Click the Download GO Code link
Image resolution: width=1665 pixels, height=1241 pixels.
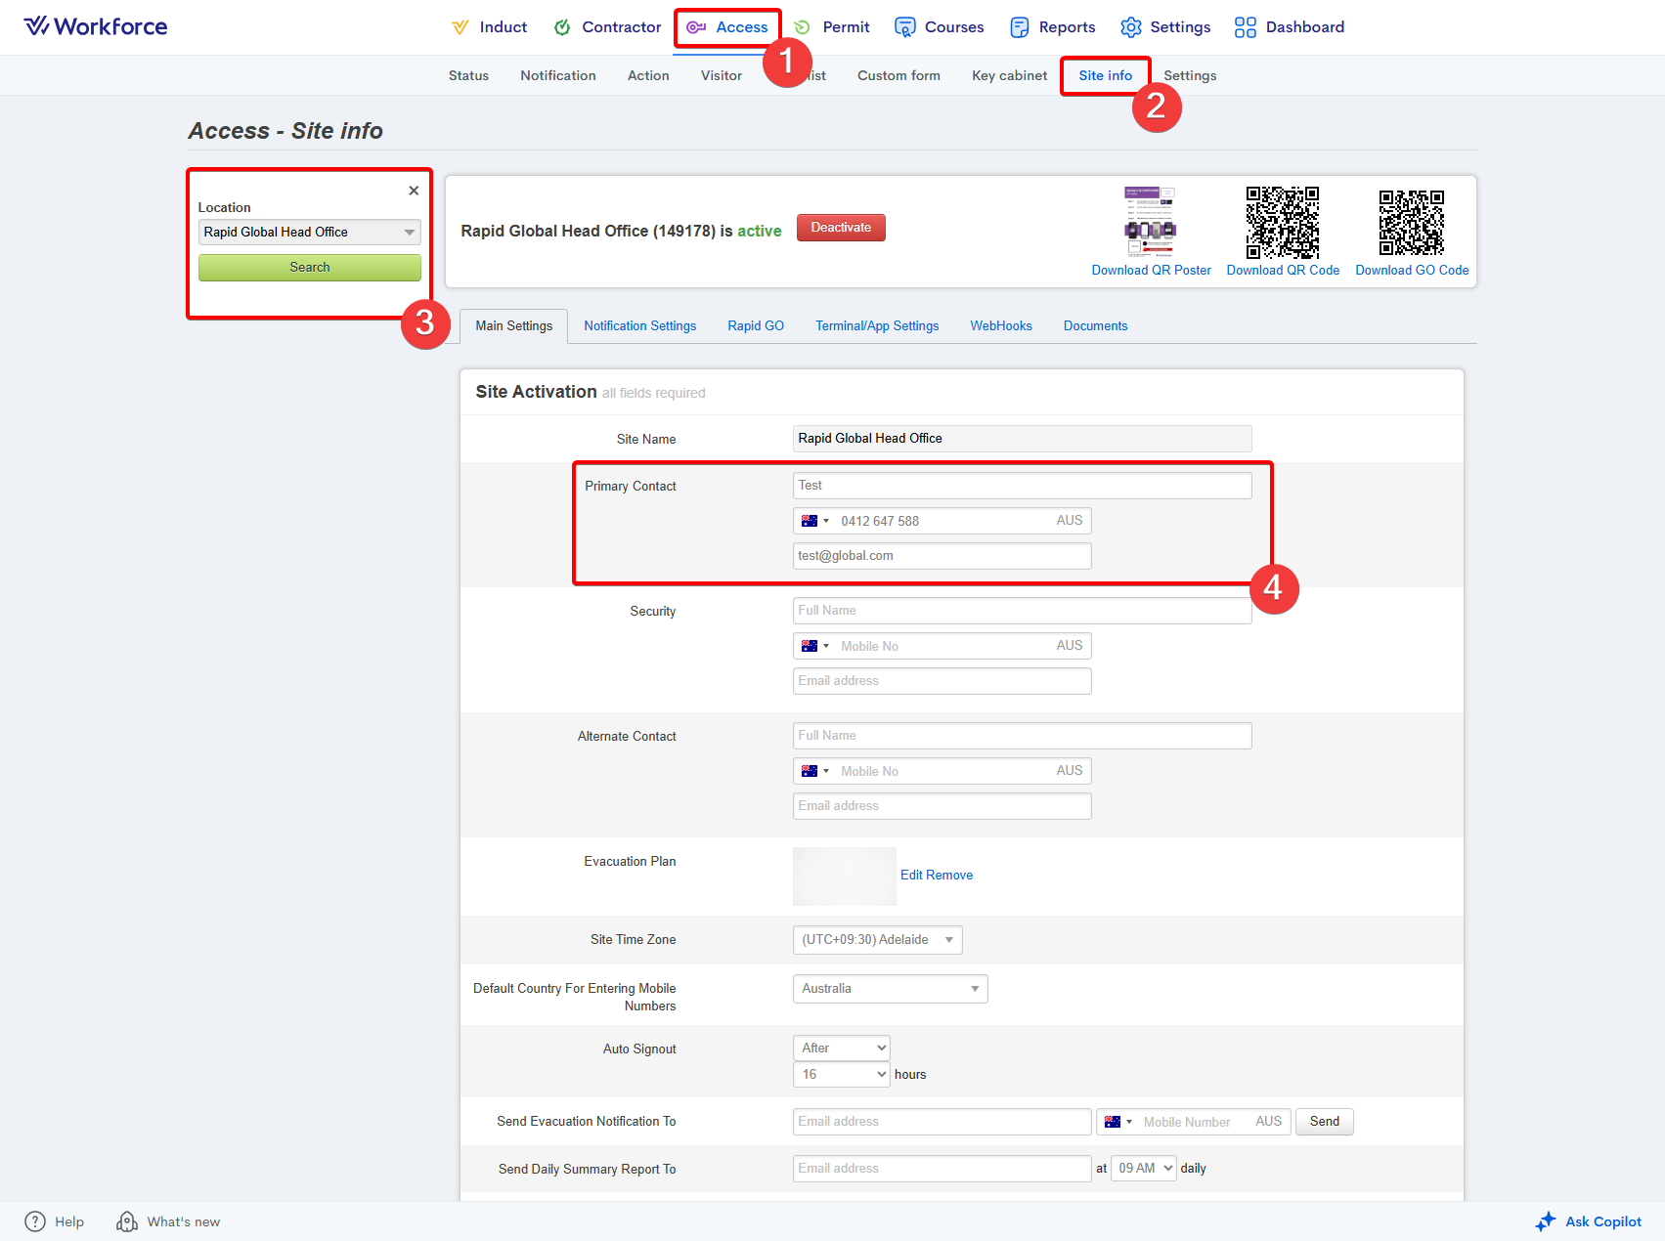click(x=1411, y=271)
